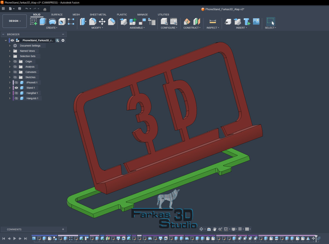Switch to the SURFACE tab
The image size is (329, 244).
click(x=57, y=15)
